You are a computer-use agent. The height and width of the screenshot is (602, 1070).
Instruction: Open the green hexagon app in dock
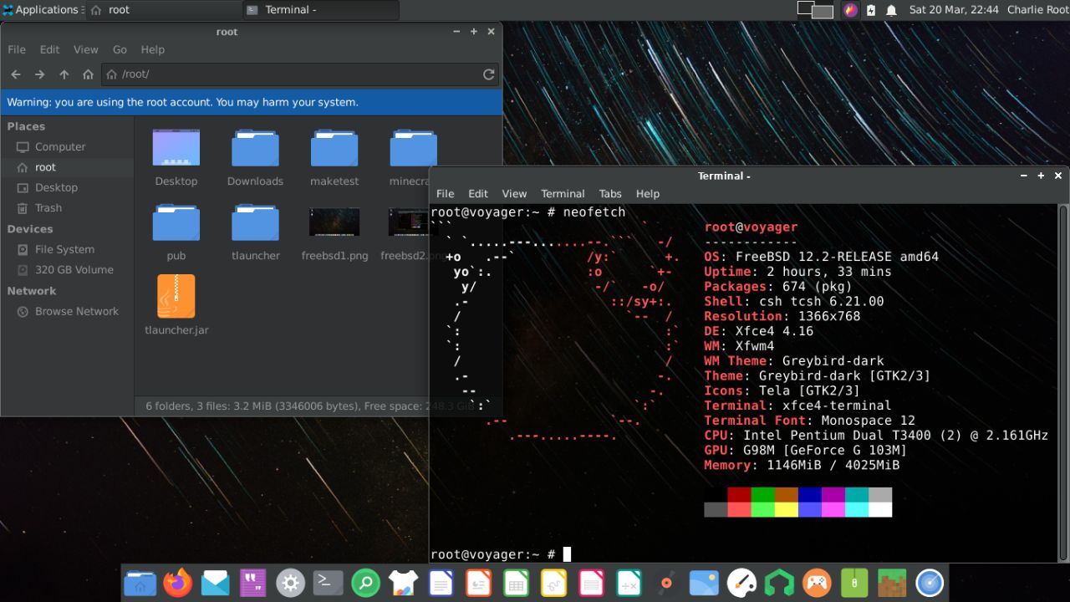pos(779,583)
